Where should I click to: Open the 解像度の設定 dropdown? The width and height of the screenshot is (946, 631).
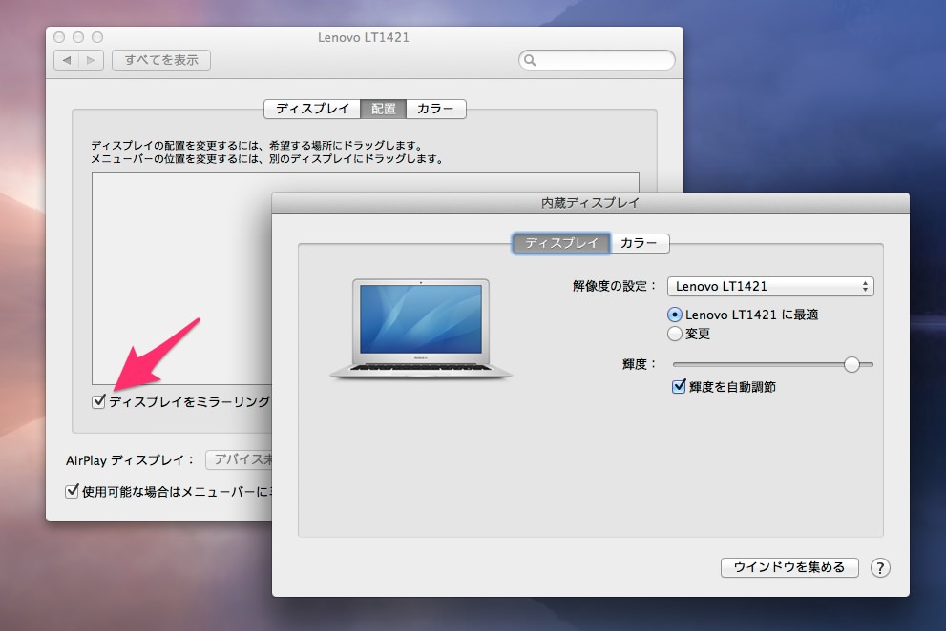coord(770,286)
